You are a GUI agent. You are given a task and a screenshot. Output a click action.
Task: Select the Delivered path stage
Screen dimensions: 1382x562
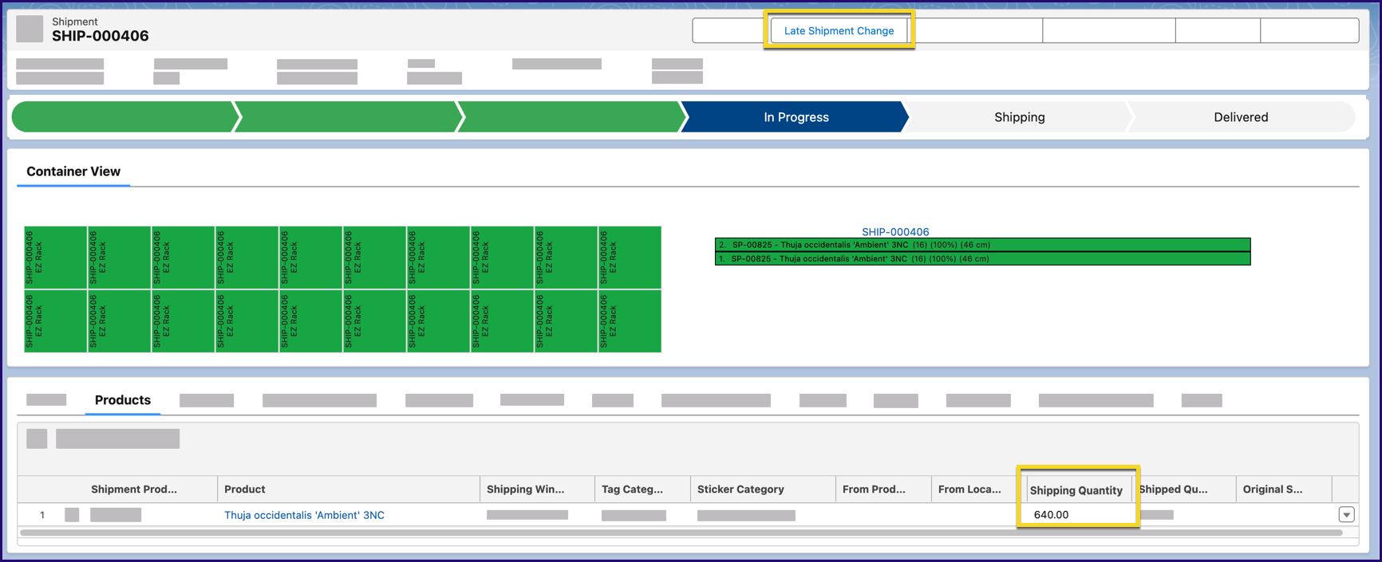[1241, 117]
